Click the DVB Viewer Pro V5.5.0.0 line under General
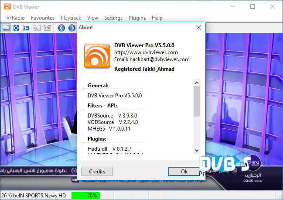Screen dimensions: 283x200 point(115,96)
